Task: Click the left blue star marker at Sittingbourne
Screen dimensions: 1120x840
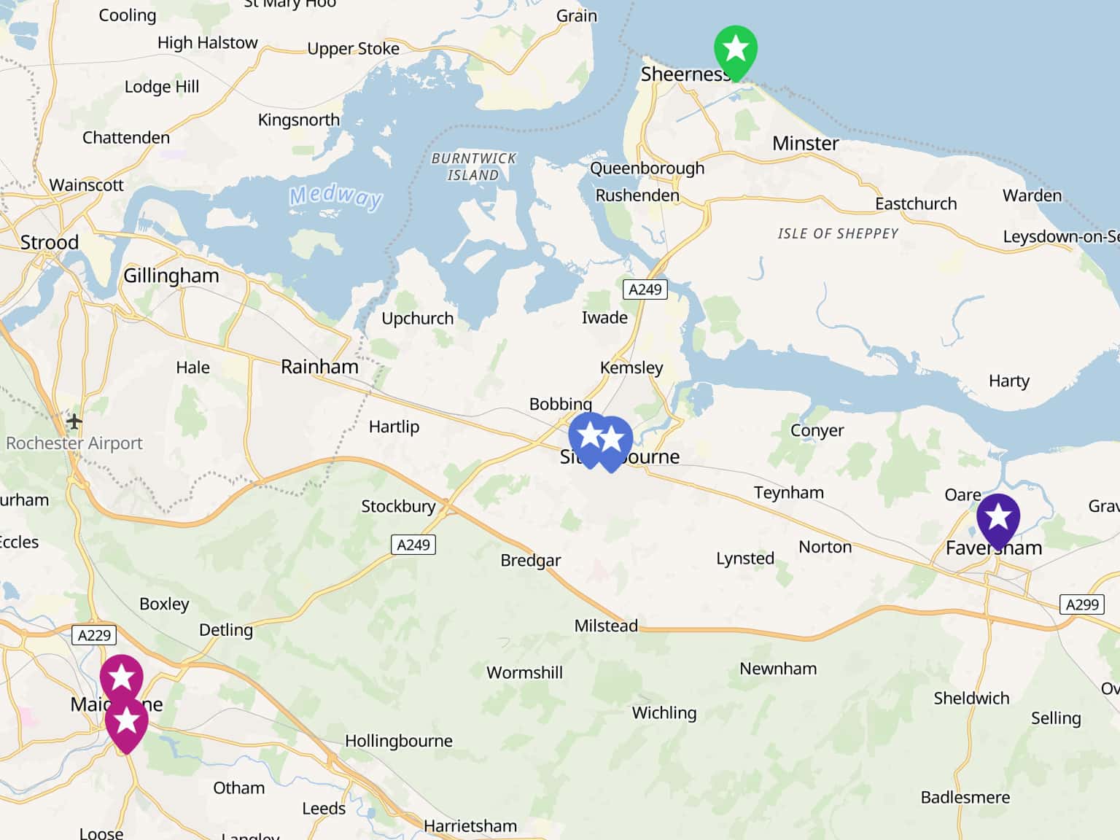Action: [x=589, y=437]
